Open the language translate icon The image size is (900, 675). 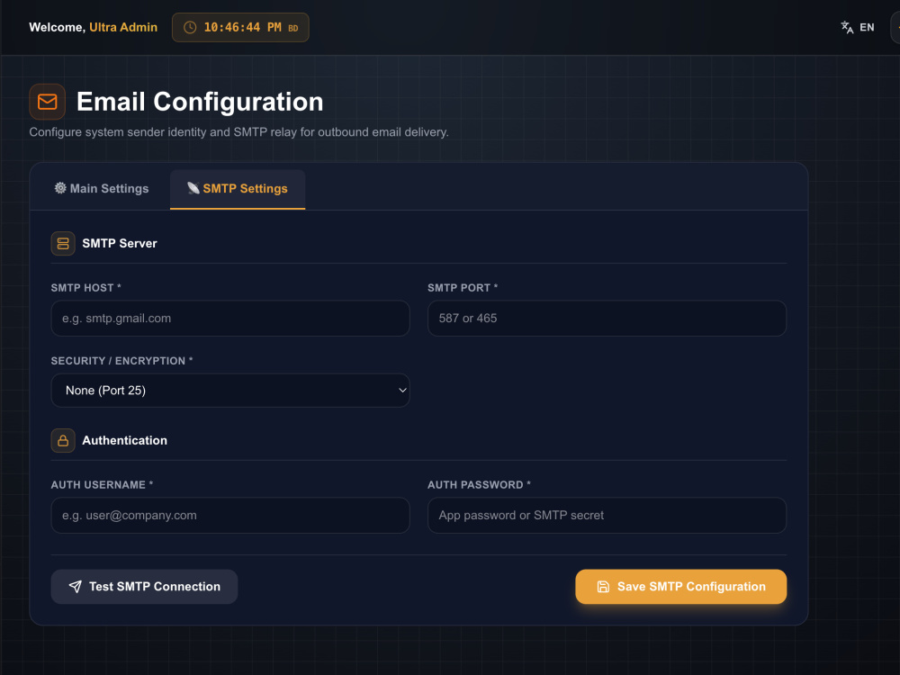click(847, 28)
